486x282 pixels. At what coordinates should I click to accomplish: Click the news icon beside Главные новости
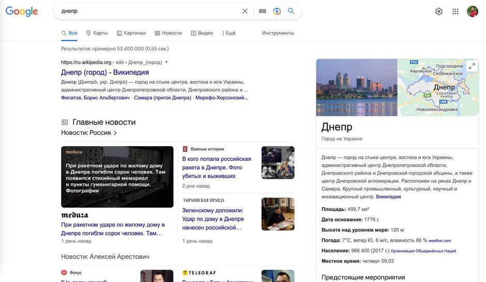point(65,122)
